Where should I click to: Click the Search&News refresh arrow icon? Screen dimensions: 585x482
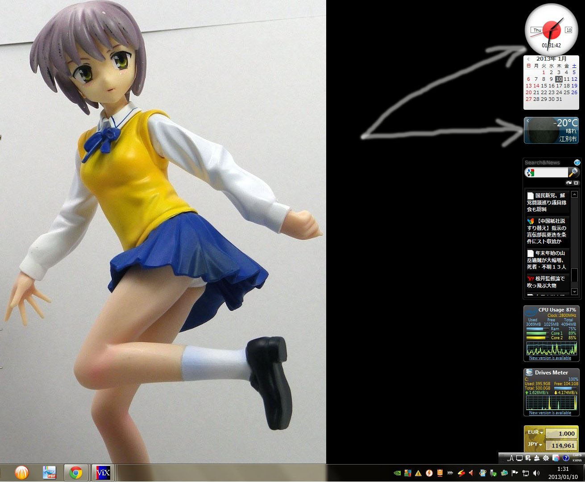click(569, 183)
